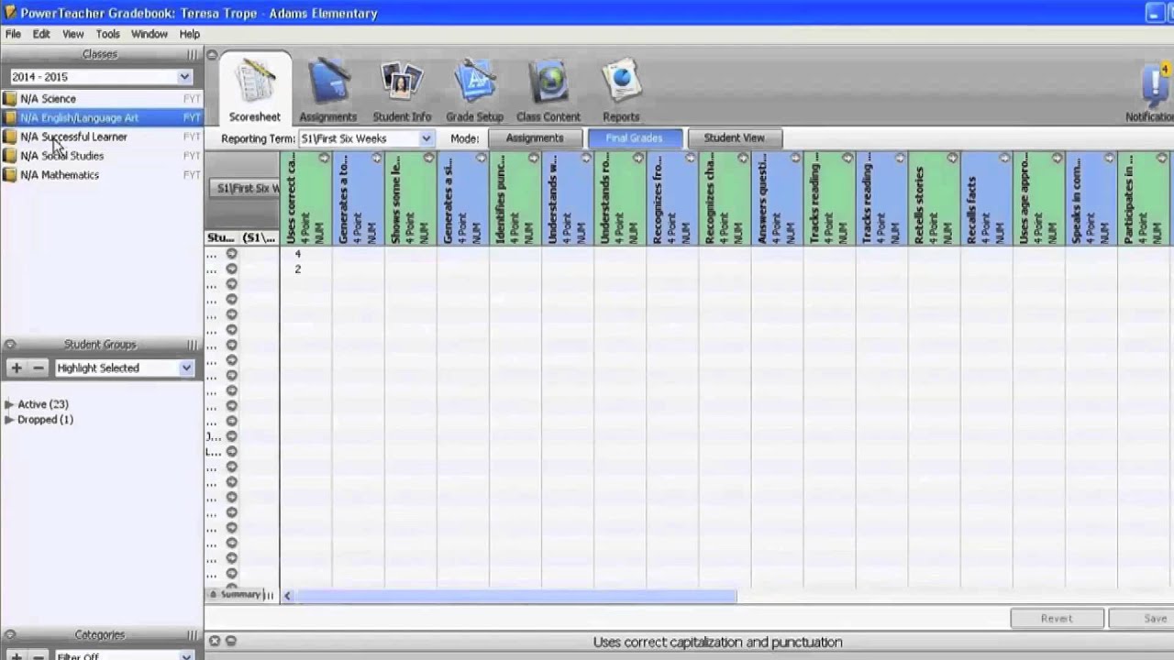The width and height of the screenshot is (1174, 660).
Task: Click Student Groups panel grip handle
Action: click(192, 345)
